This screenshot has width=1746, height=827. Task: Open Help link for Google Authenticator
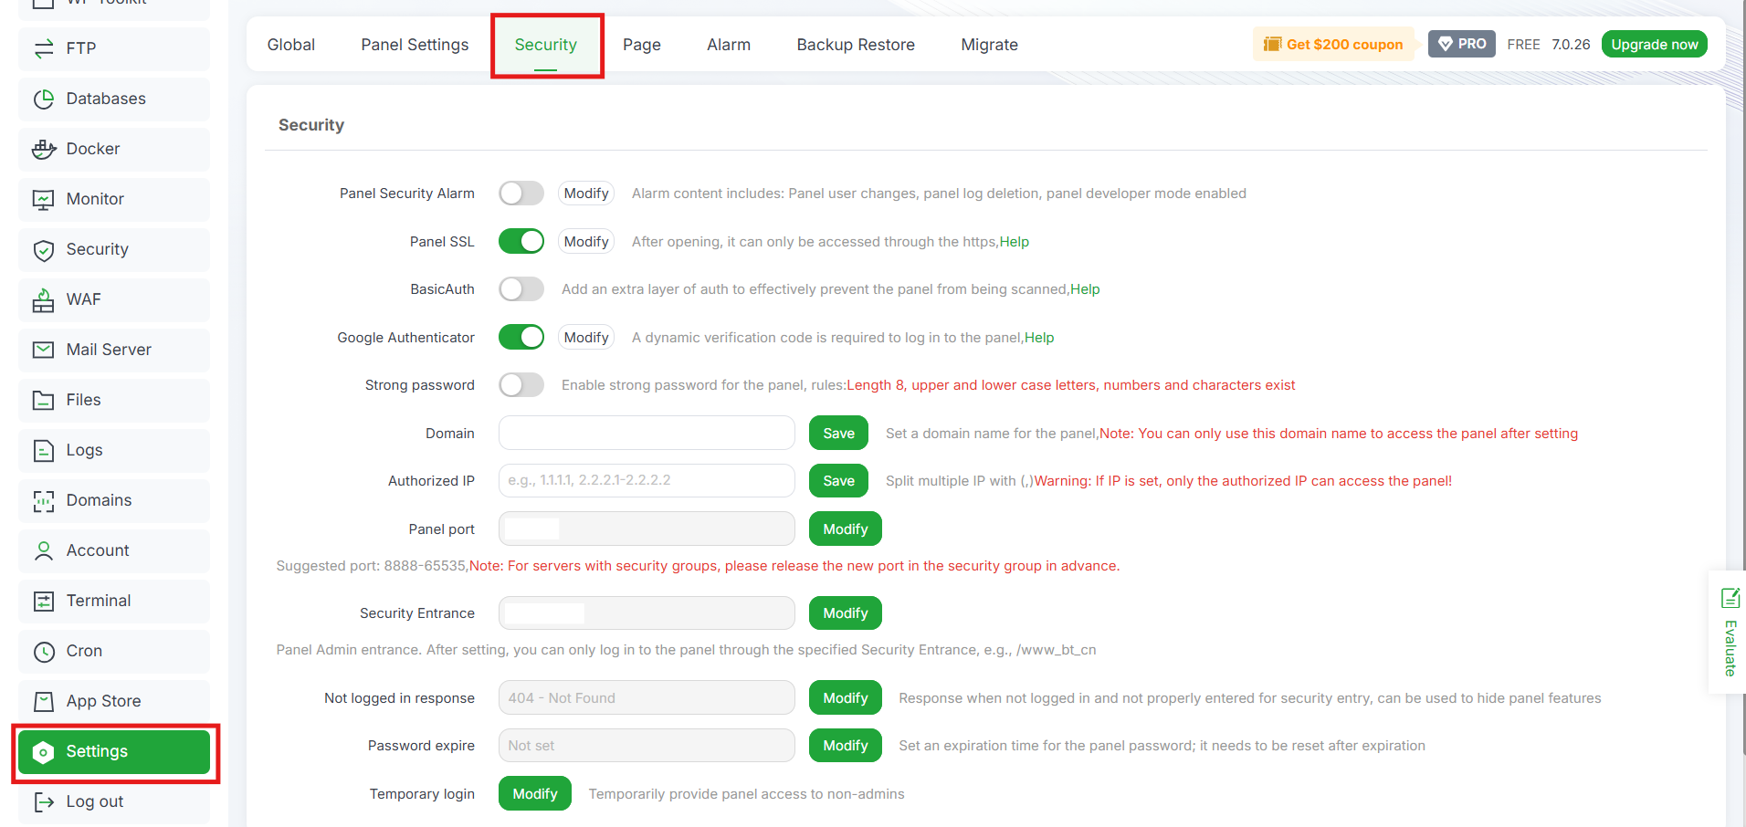coord(1039,338)
